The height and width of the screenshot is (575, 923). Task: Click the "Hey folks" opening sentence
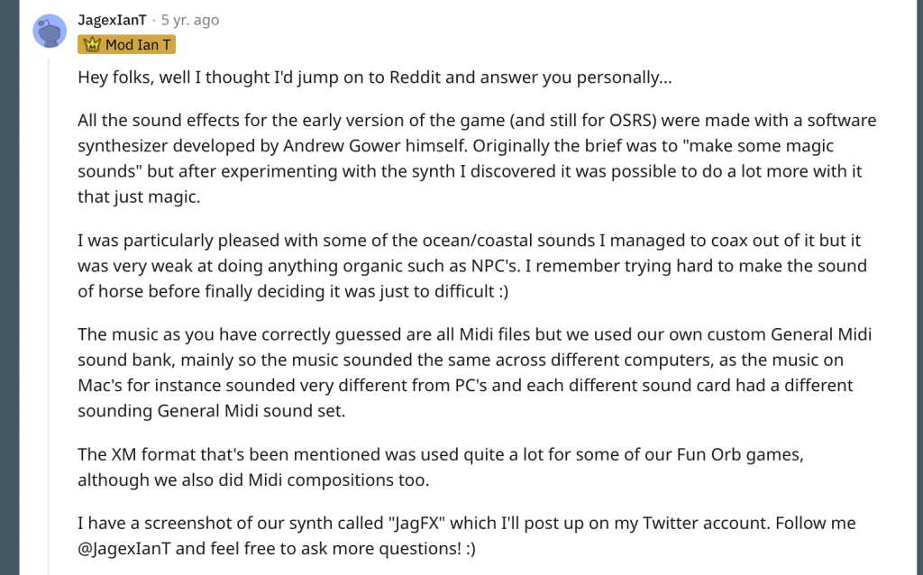(x=374, y=78)
